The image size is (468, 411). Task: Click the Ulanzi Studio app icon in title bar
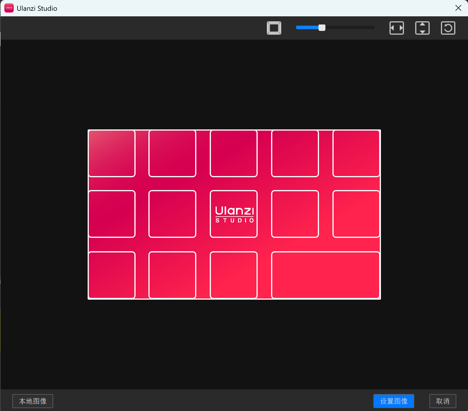coord(9,8)
